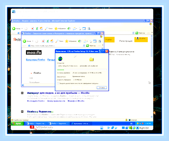Stop loading in Mozilla page window
This screenshot has height=141, width=169.
point(43,41)
